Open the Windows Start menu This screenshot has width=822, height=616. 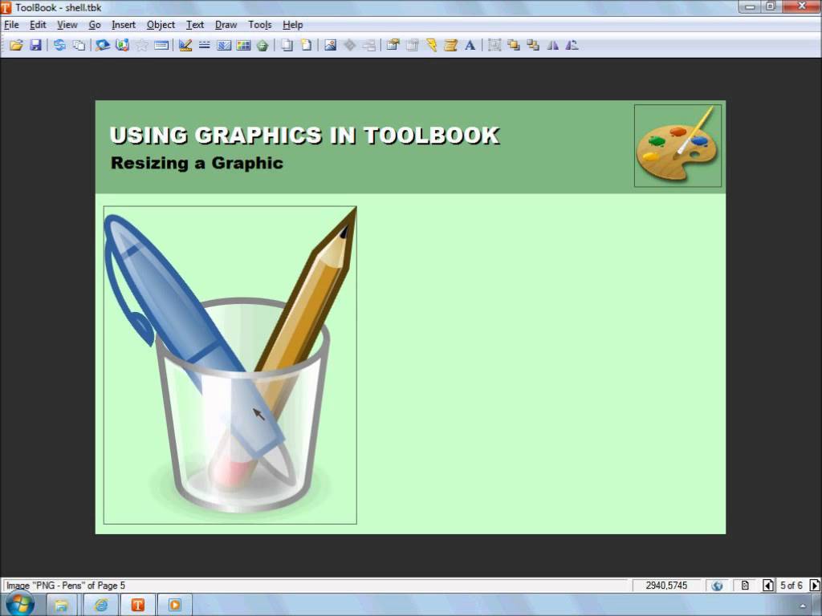coord(19,604)
